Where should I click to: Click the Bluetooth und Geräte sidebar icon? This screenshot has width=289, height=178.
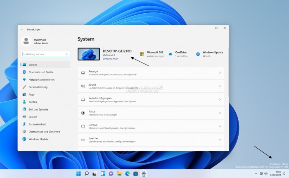tap(24, 72)
